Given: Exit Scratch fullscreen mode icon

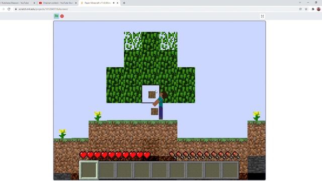Looking at the screenshot, I should pos(262,16).
